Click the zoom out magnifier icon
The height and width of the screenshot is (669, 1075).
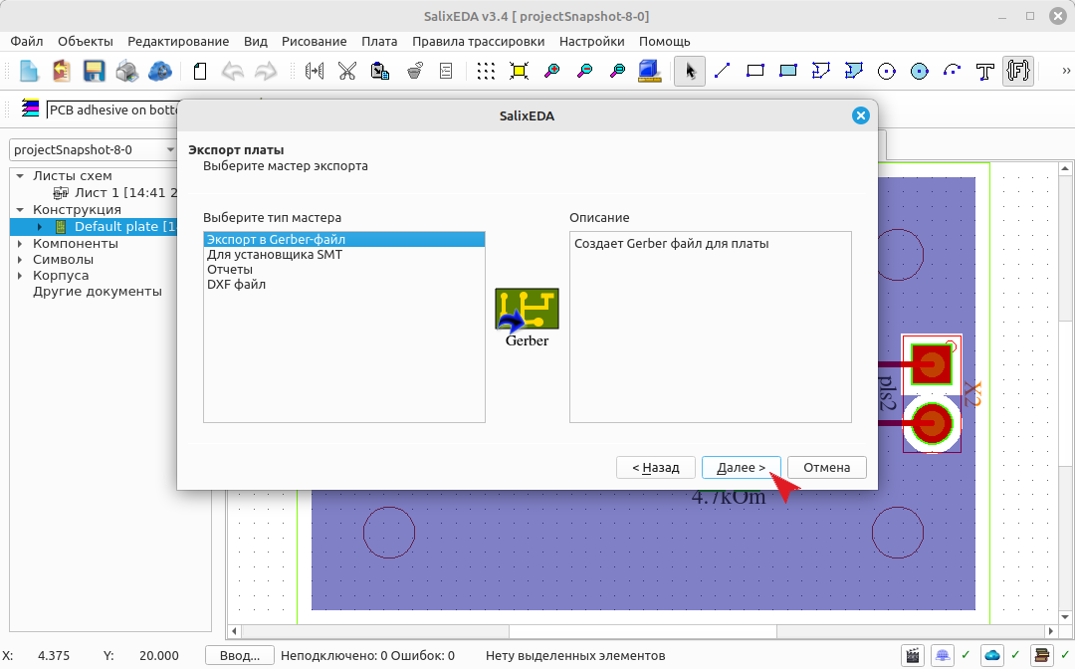(x=585, y=71)
